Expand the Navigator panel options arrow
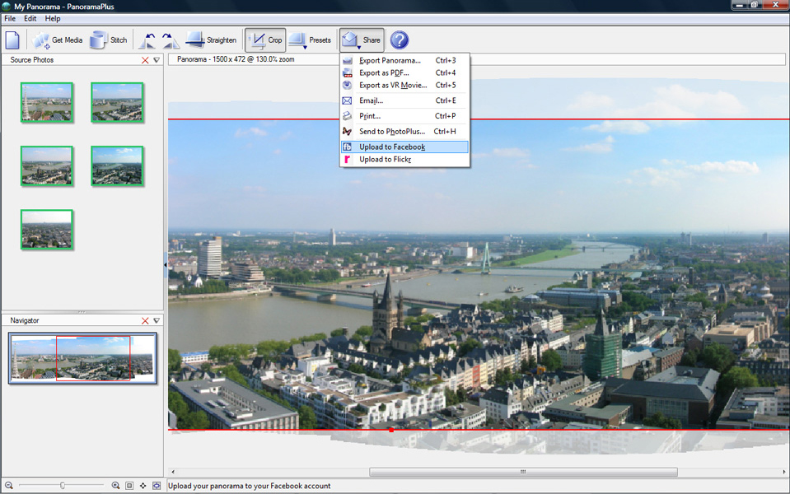Image resolution: width=790 pixels, height=494 pixels. tap(157, 320)
